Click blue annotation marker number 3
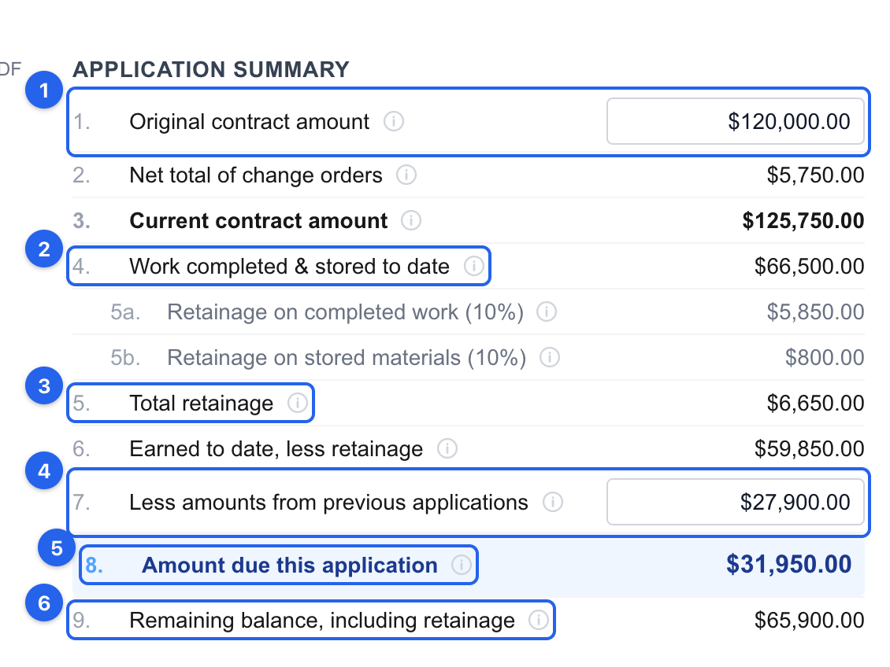The image size is (890, 667). coord(44,386)
